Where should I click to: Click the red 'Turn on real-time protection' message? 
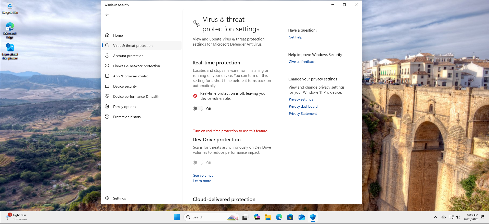(x=230, y=131)
